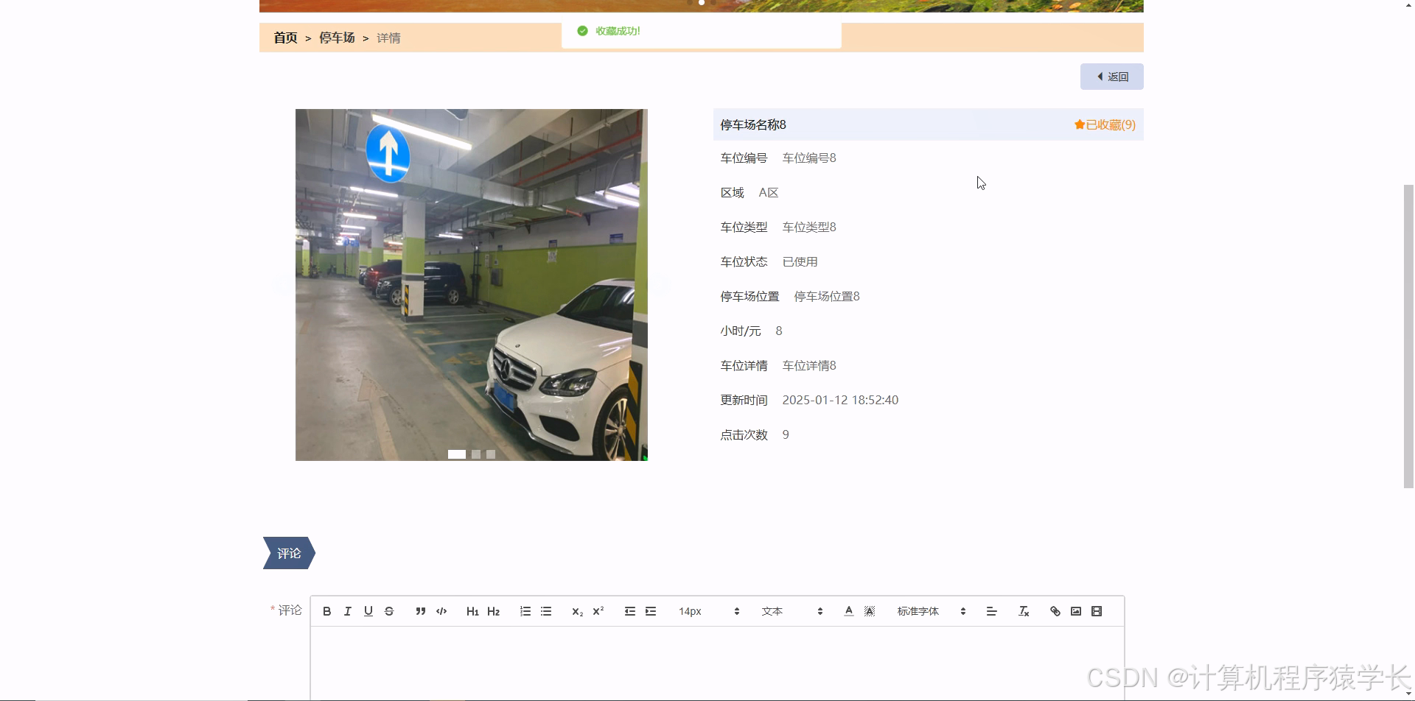The height and width of the screenshot is (701, 1415).
Task: Insert an ordered numbered list
Action: [525, 611]
